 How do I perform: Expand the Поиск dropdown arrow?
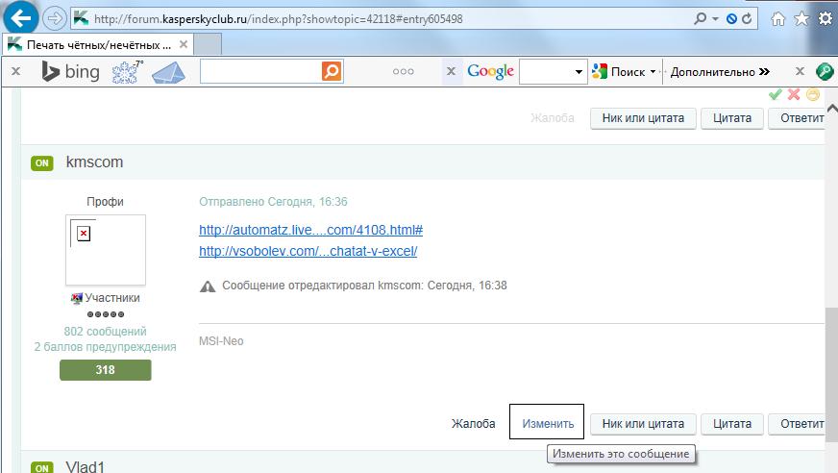coord(653,71)
